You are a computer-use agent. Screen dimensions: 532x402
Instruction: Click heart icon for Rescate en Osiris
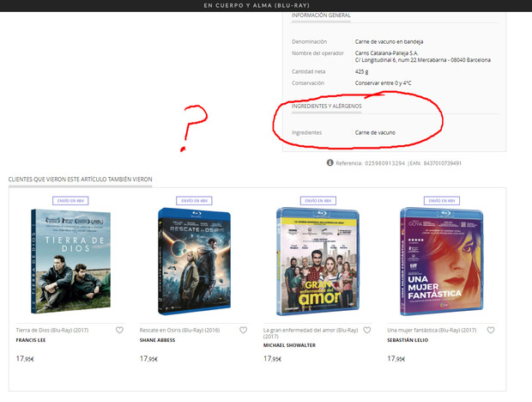(x=244, y=331)
